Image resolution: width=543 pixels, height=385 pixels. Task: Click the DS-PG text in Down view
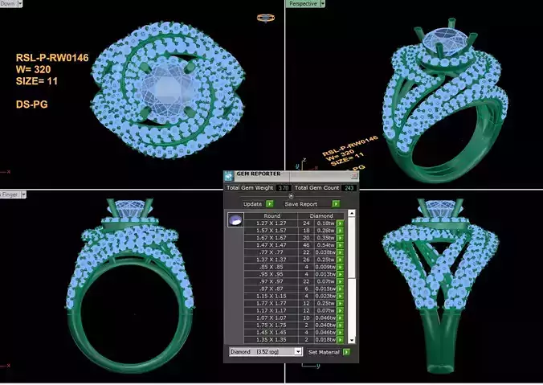point(32,104)
